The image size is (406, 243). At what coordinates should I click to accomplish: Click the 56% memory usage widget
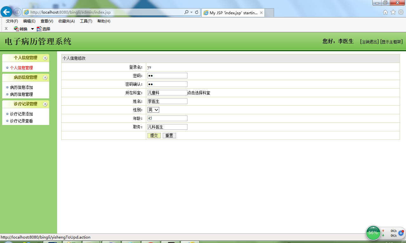tap(373, 233)
